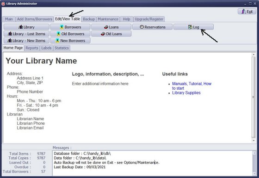This screenshot has width=259, height=178.
Task: Click the 'Address Line 1' text
Action: click(30, 78)
